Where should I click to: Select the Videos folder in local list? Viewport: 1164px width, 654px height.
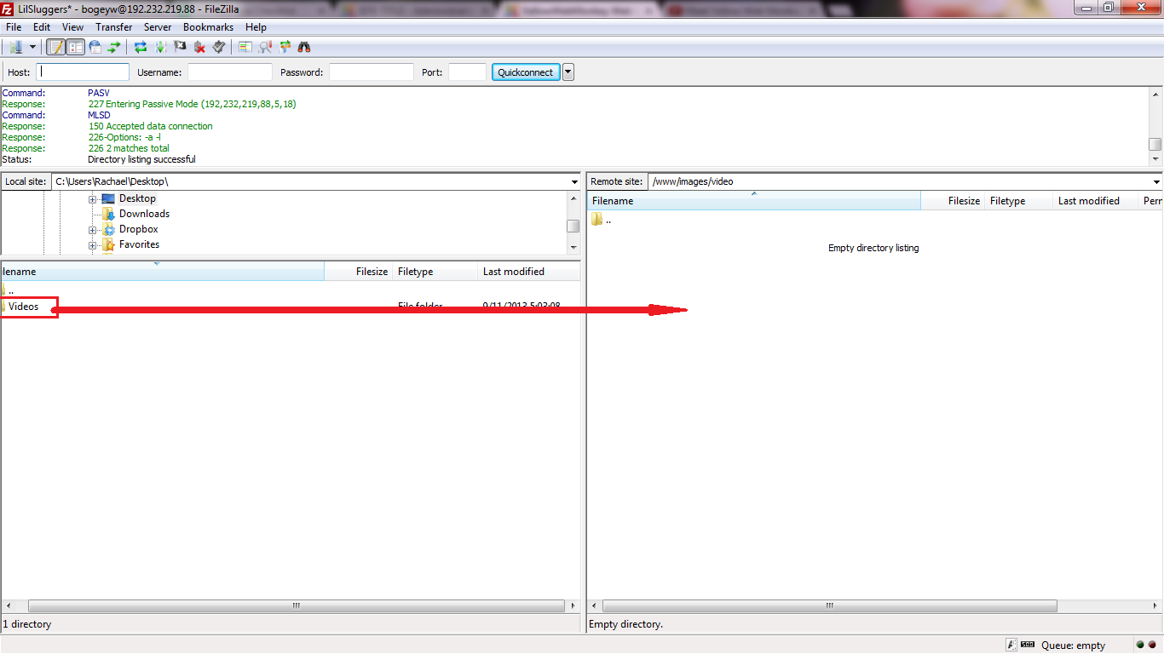pos(23,307)
